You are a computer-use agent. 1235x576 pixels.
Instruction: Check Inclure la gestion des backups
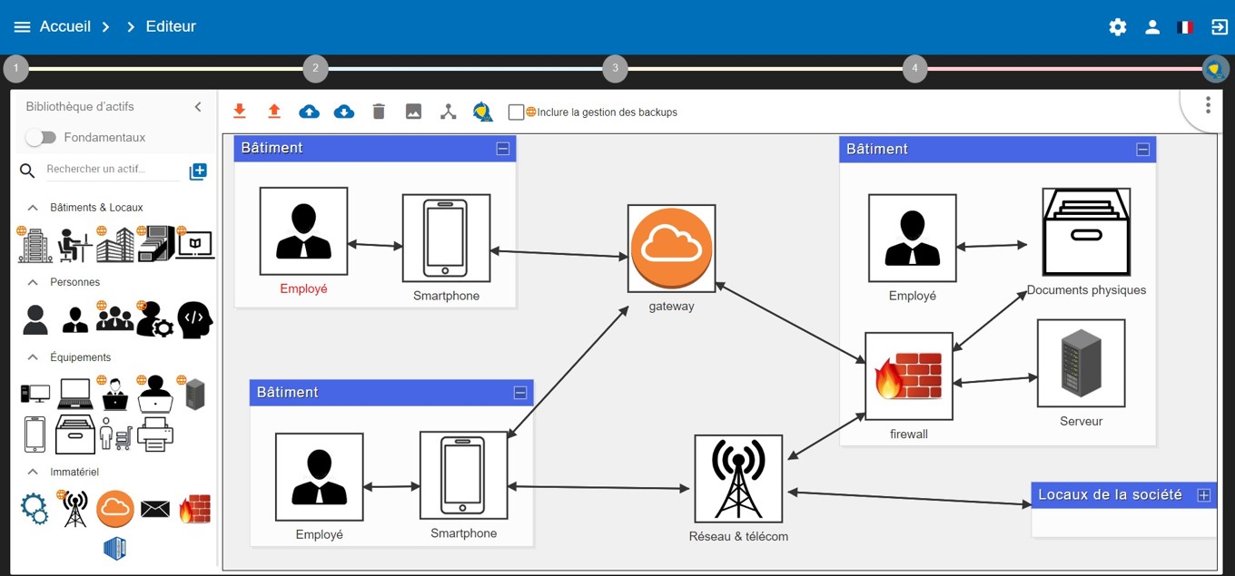coord(516,112)
